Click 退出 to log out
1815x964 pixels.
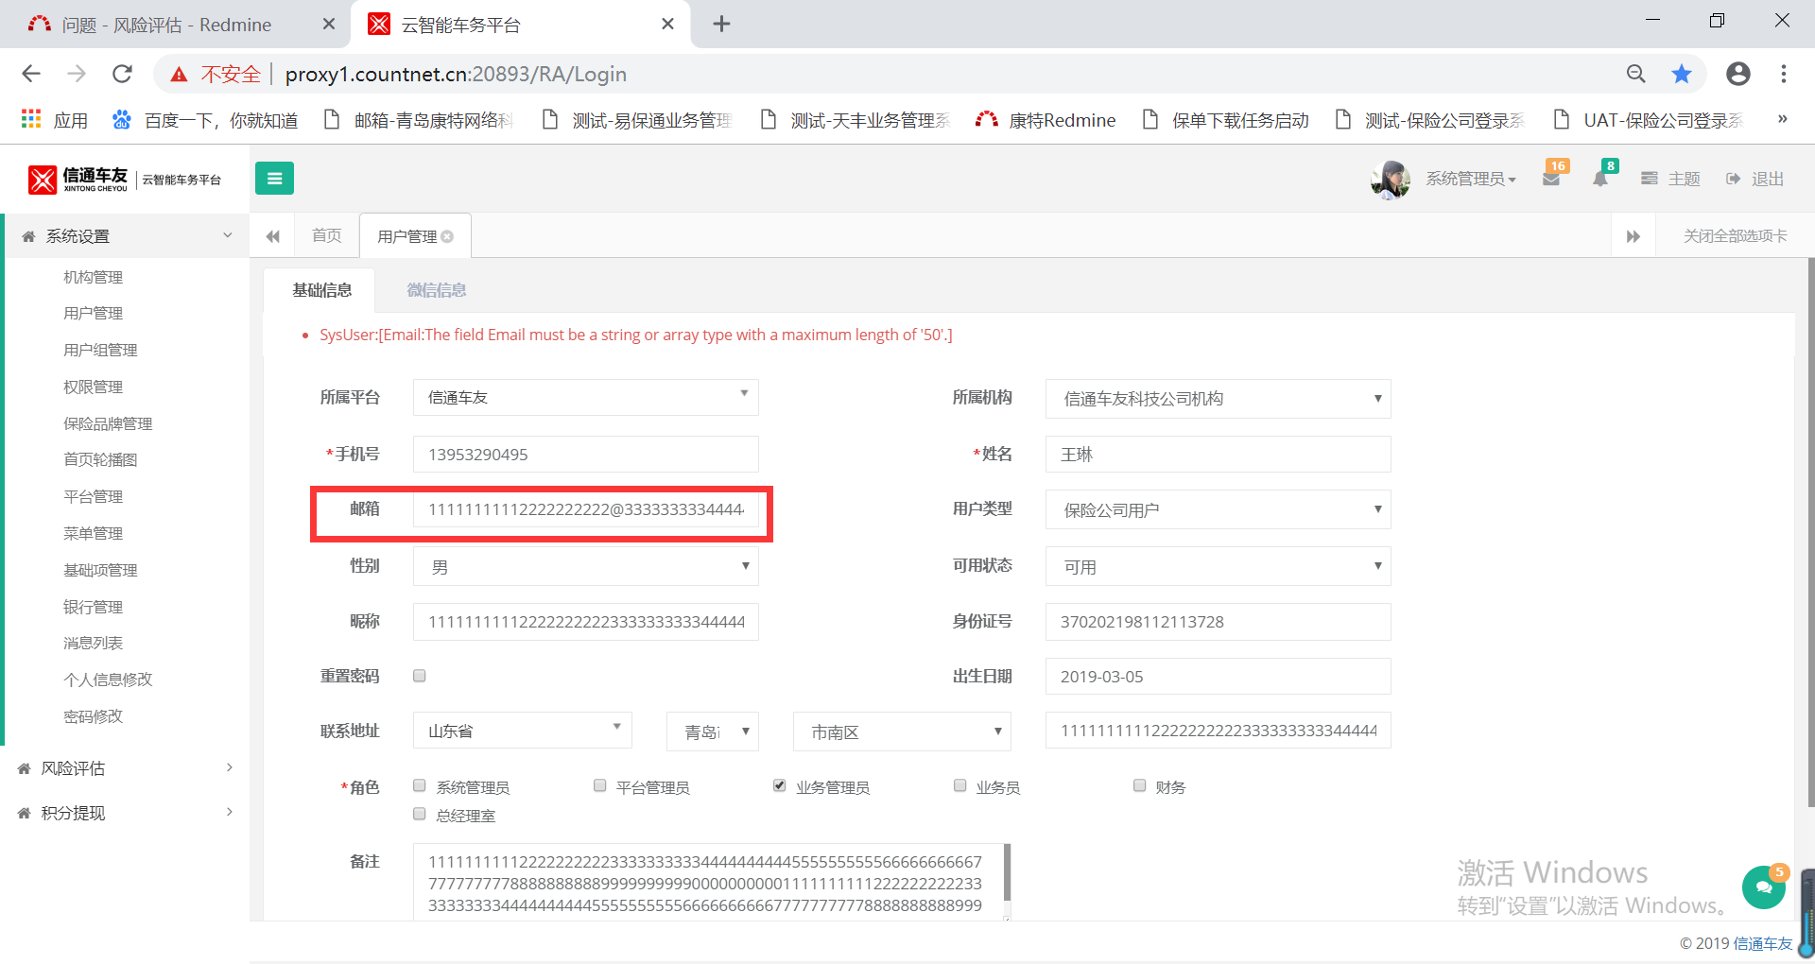1754,179
